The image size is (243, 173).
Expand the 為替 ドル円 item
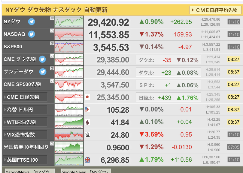tap(25, 110)
